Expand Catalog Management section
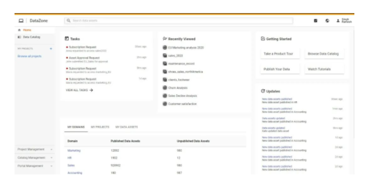Screen dimensions: 366x187 tap(51, 158)
